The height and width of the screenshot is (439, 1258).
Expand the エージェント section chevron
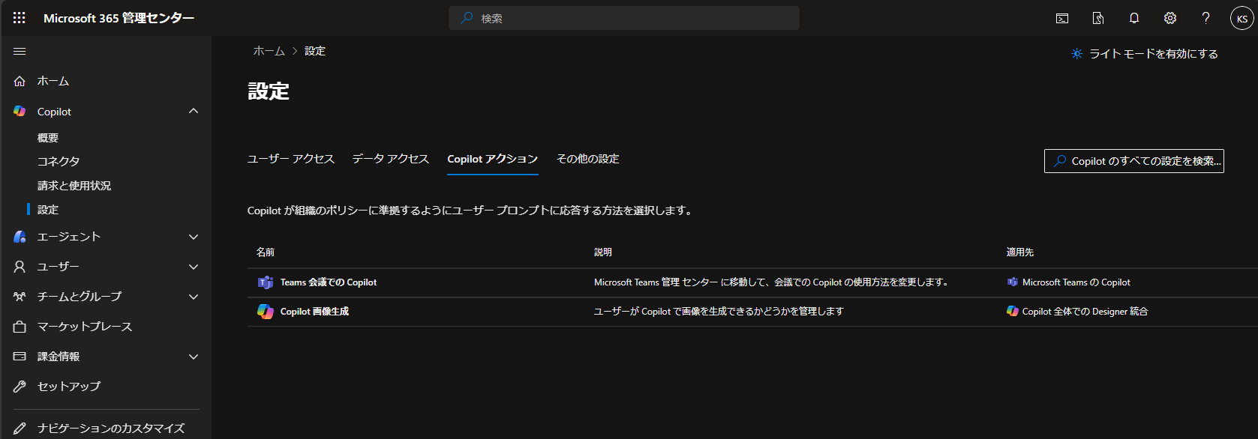pyautogui.click(x=194, y=237)
